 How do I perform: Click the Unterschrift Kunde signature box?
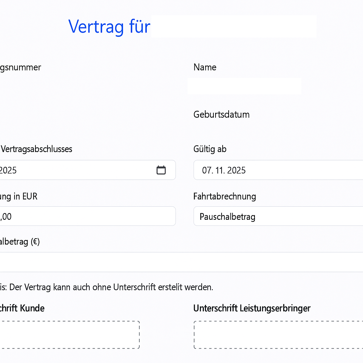tap(70, 335)
